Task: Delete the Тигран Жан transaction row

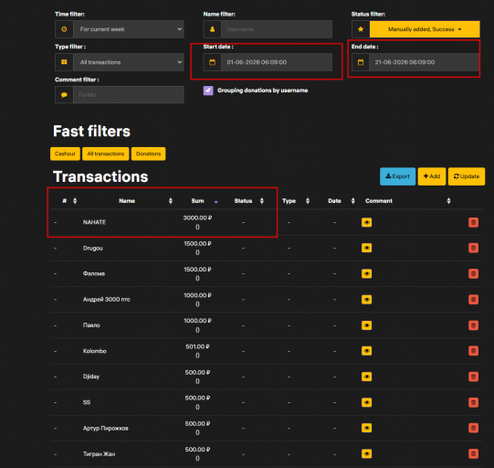Action: coord(473,453)
